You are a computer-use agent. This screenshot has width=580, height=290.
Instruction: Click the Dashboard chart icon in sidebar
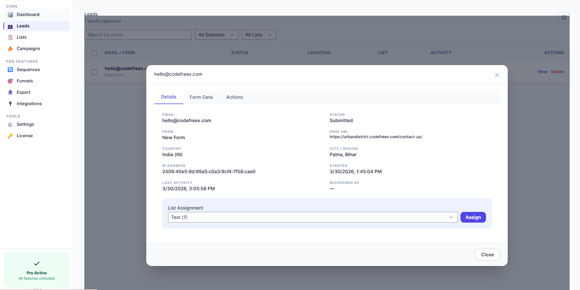click(10, 15)
